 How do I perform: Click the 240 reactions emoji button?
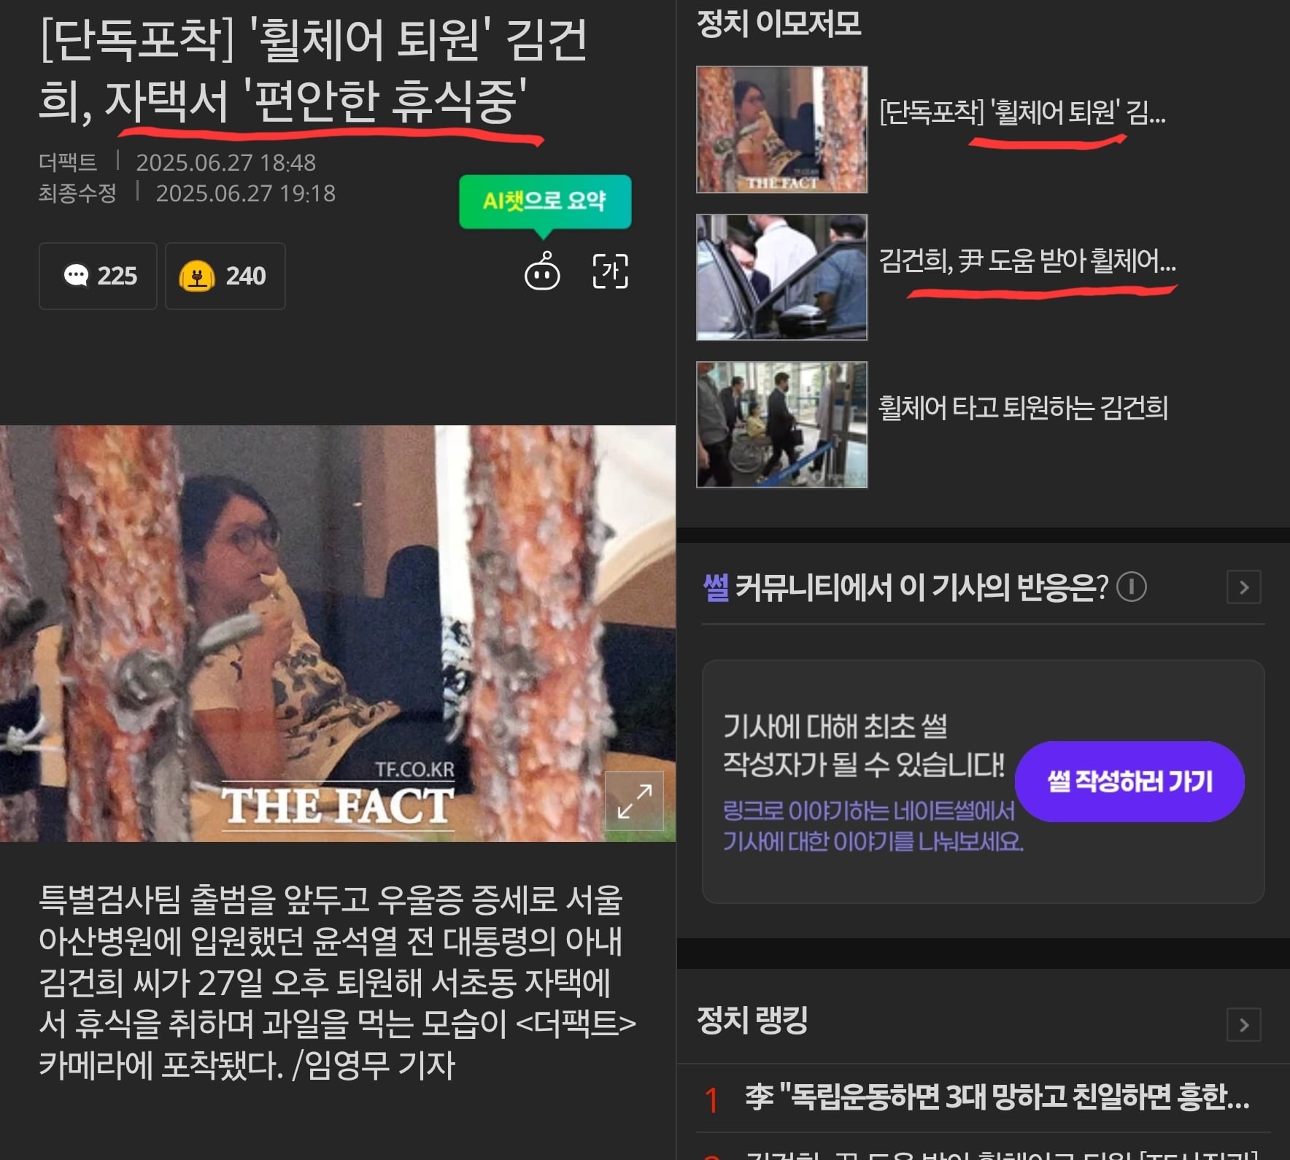tap(225, 276)
